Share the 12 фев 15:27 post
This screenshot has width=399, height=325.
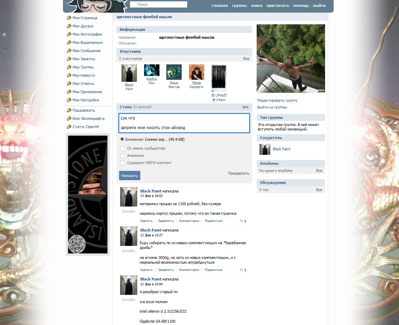(214, 270)
